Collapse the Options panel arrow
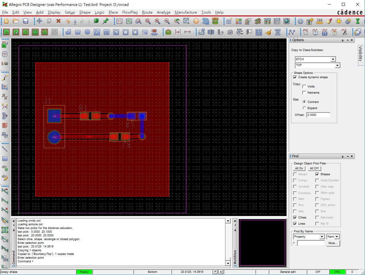This screenshot has height=275, width=365. pyautogui.click(x=347, y=40)
